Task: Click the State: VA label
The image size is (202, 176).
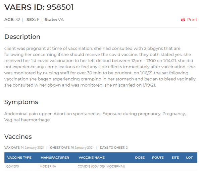Action: (54, 20)
